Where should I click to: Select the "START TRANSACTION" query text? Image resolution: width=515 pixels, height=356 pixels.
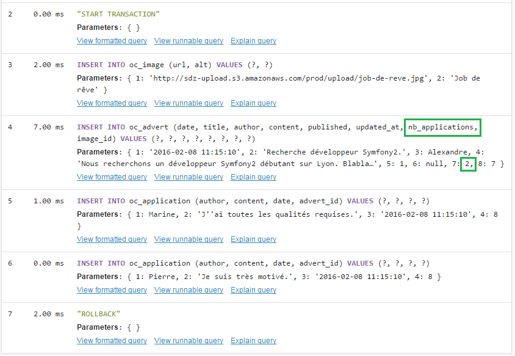[118, 14]
